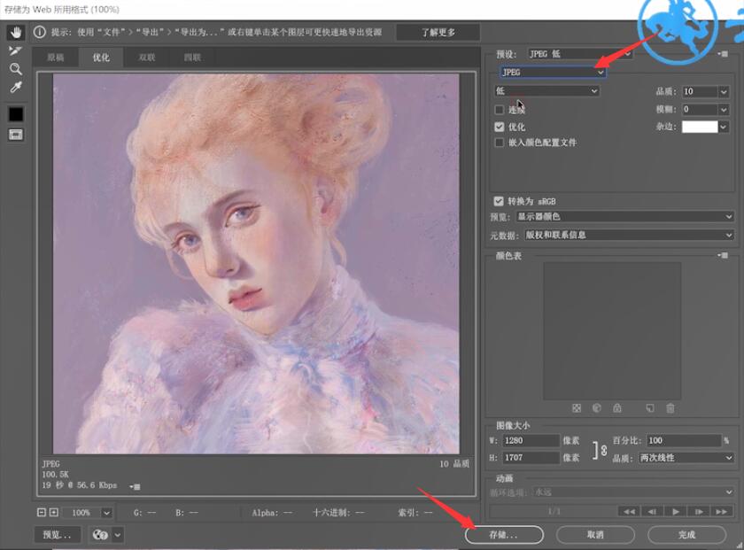Click map selected colors to transparent icon

click(577, 408)
